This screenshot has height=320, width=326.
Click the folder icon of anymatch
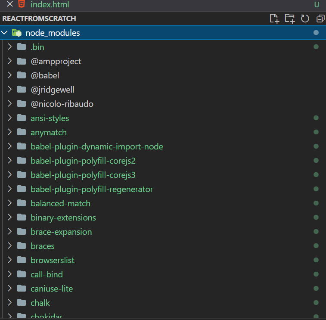(22, 132)
